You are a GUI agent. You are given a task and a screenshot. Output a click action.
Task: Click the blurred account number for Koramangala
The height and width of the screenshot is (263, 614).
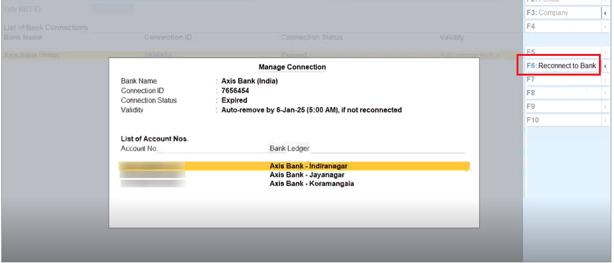(x=153, y=183)
